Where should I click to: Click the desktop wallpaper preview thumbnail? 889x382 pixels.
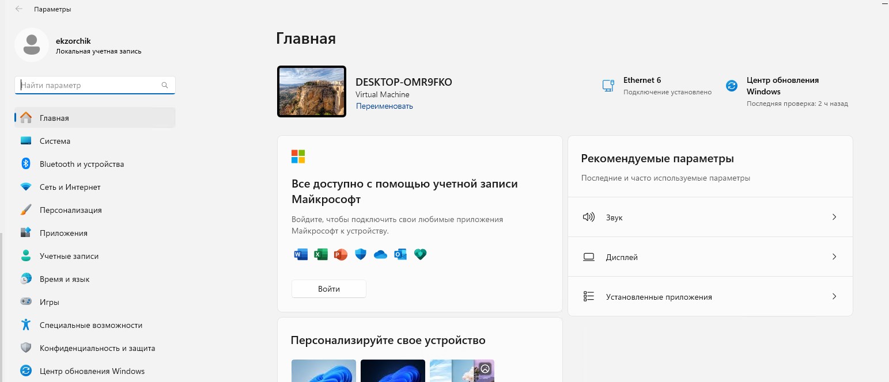(x=312, y=91)
